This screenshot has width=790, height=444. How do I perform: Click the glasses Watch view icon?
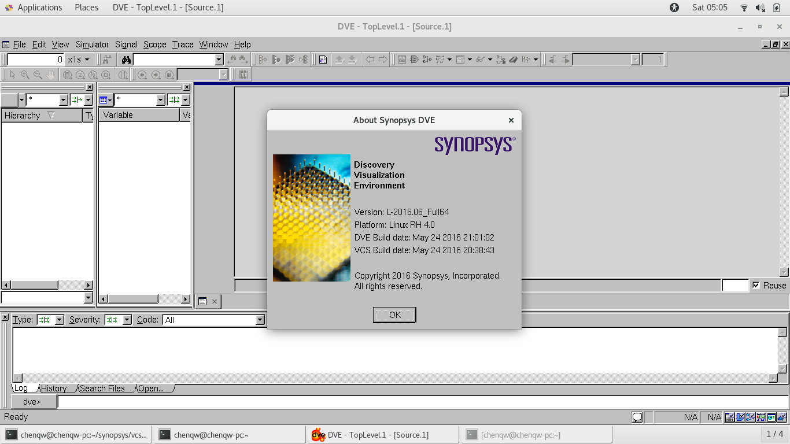(481, 60)
